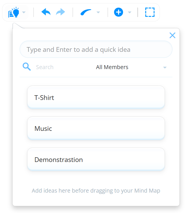The image size is (185, 213).
Task: Activate the dashed marquee selection tool
Action: point(150,12)
